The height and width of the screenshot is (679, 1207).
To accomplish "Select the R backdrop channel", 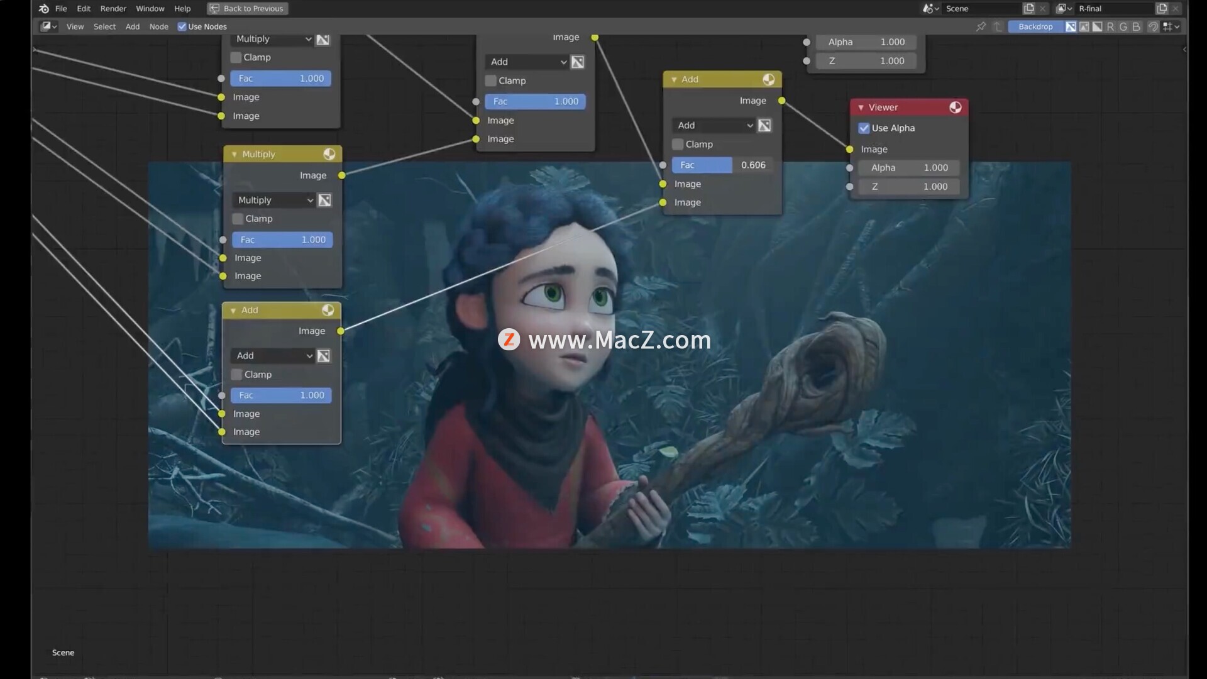I will 1110,26.
